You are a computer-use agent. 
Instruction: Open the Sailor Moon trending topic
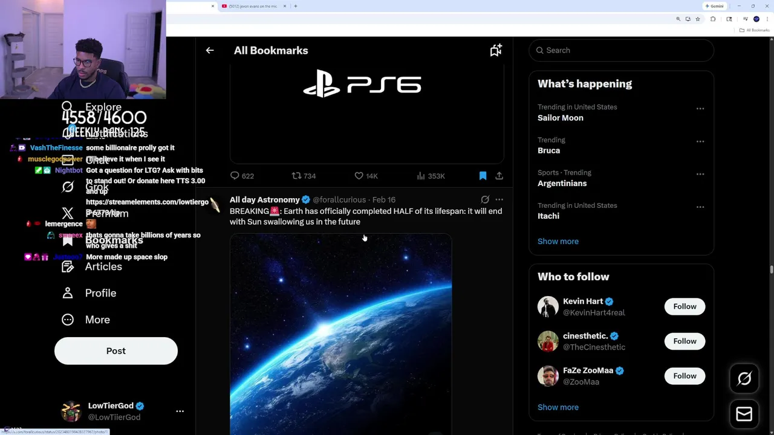pos(561,118)
